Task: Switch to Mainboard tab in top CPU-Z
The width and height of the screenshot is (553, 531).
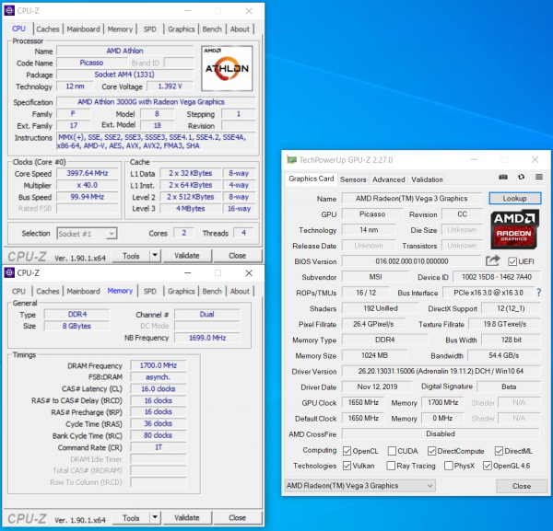Action: (83, 29)
